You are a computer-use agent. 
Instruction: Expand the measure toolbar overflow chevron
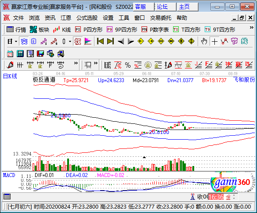point(96,63)
